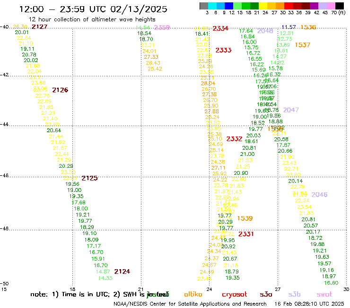Click the wave height value 20.01
Screen dimensions: 350x308
coord(22,32)
